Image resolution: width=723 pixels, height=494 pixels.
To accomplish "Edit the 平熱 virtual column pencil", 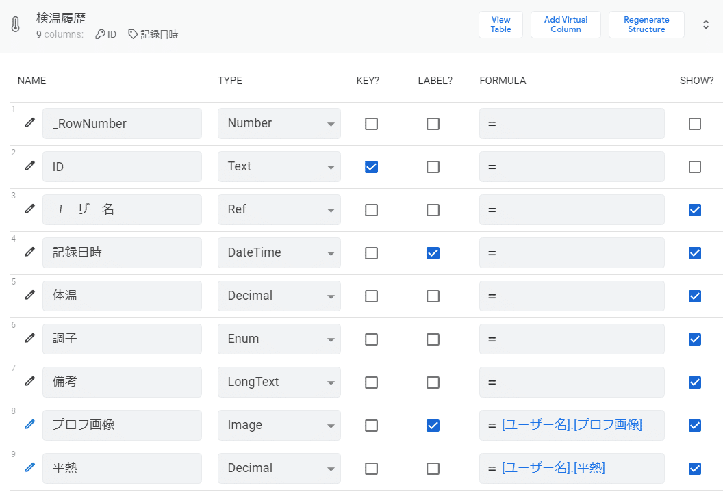I will click(29, 468).
